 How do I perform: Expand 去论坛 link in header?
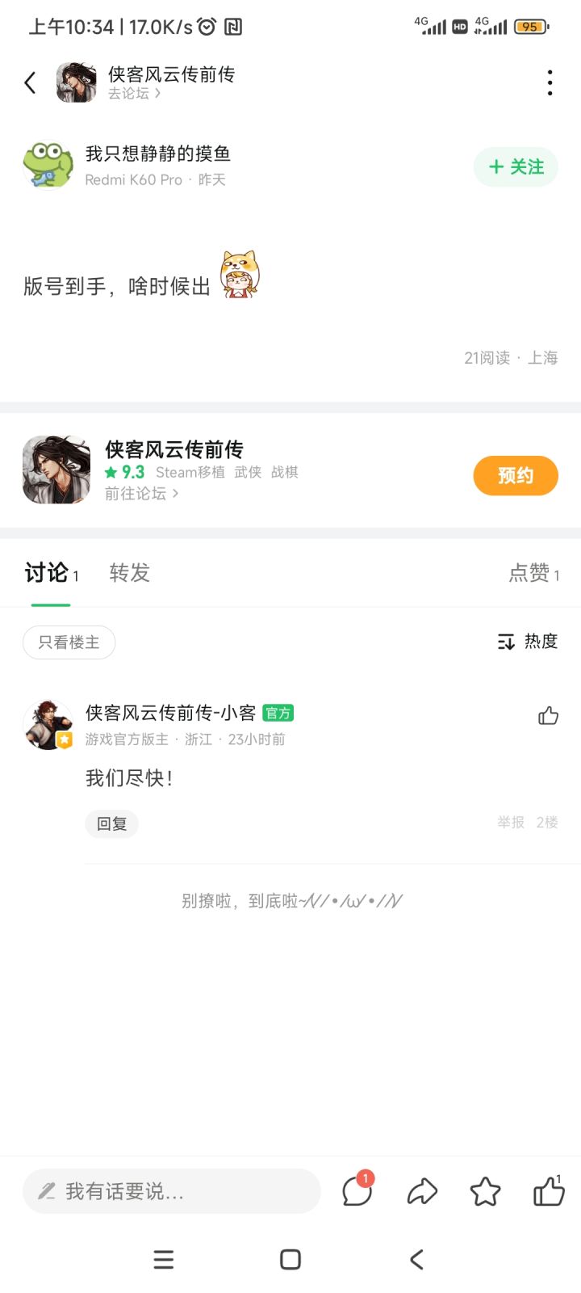[135, 94]
